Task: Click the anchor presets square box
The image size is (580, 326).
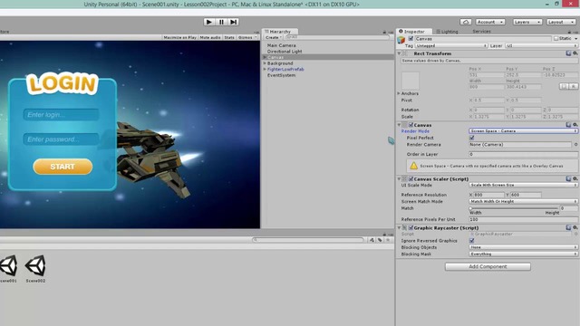Action: click(x=411, y=81)
